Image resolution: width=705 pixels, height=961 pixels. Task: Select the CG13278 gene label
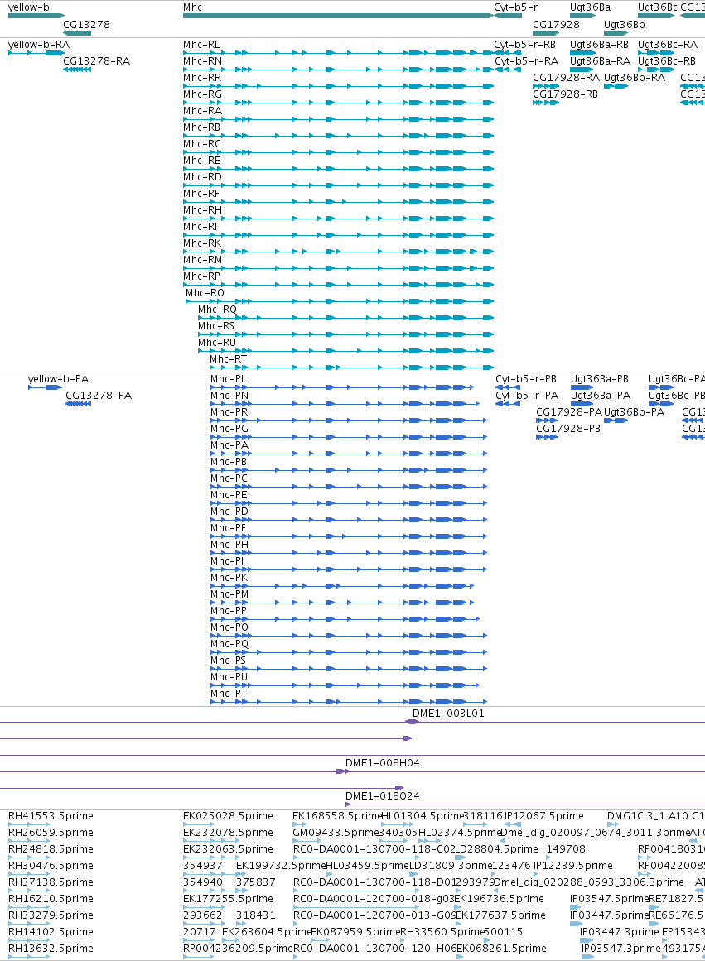[86, 25]
